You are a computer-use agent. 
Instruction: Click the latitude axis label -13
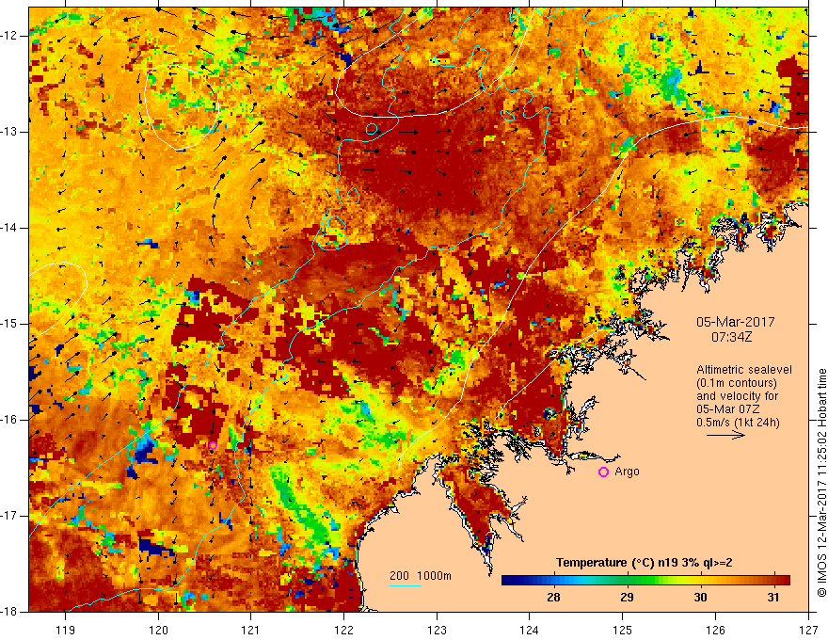[x=9, y=132]
